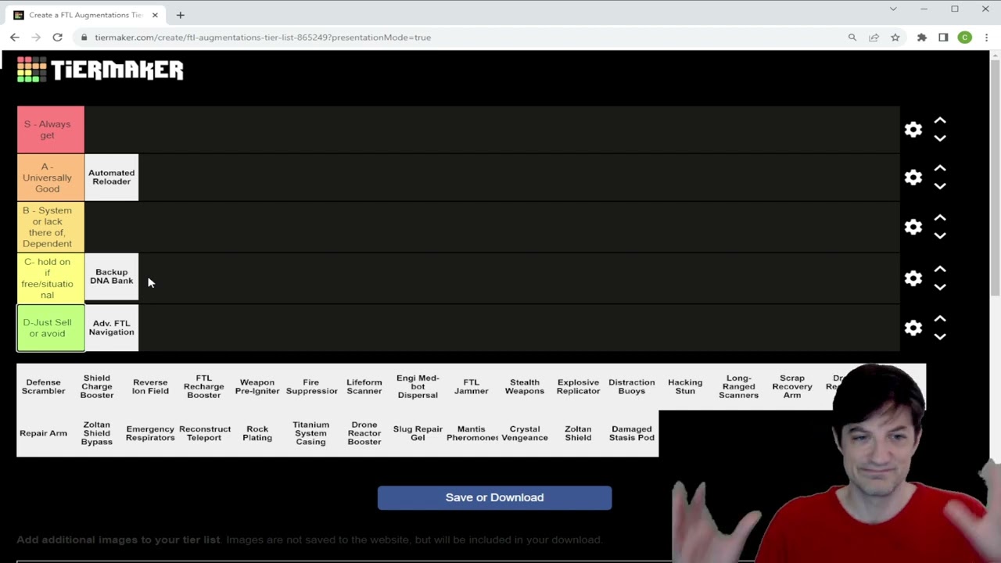Select the Reverse Ion Field tile
The height and width of the screenshot is (563, 1001).
click(150, 387)
